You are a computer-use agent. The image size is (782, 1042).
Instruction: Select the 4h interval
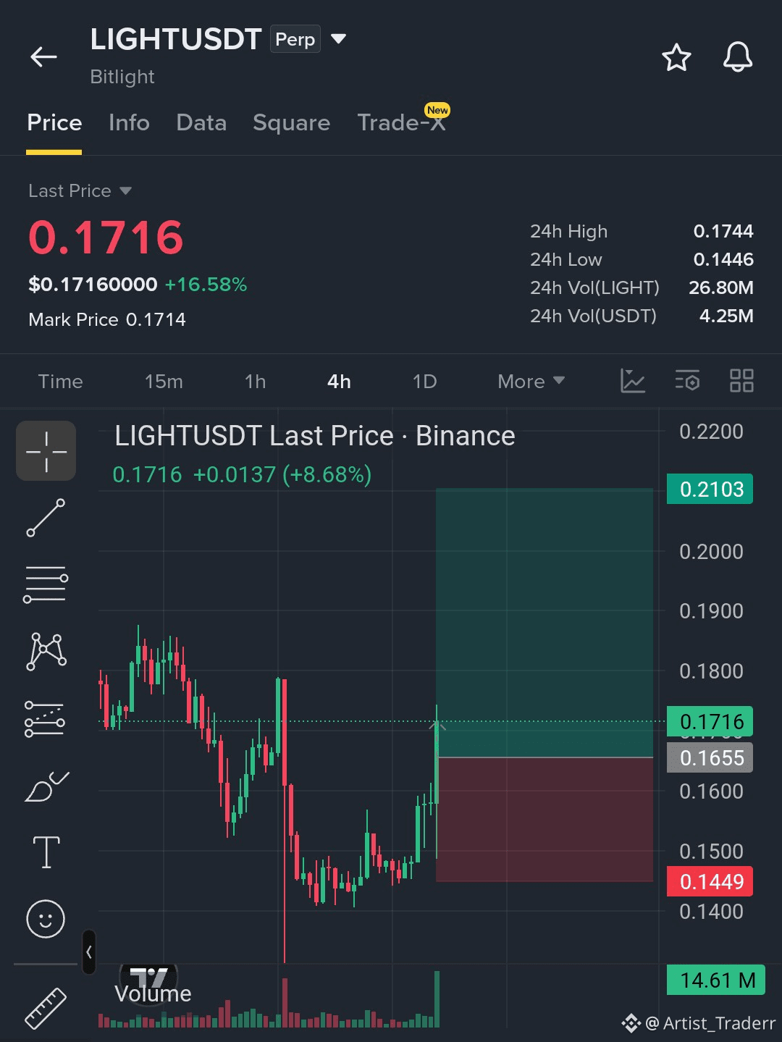[x=339, y=382]
